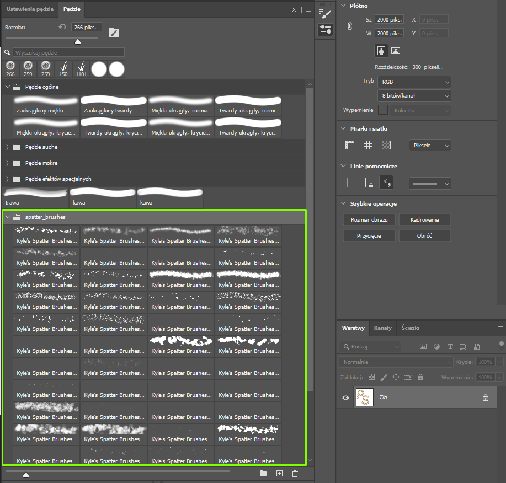Screen dimensions: 506x483
Task: Lock position move icon
Action: 396,377
